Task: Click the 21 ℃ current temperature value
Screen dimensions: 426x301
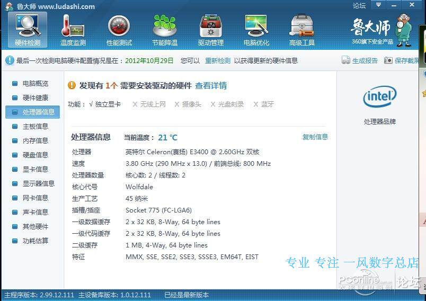Action: tap(167, 137)
